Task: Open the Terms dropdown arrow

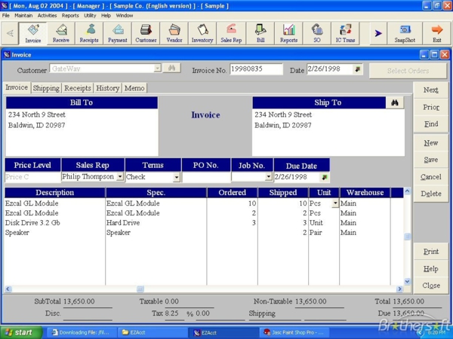Action: click(x=177, y=178)
